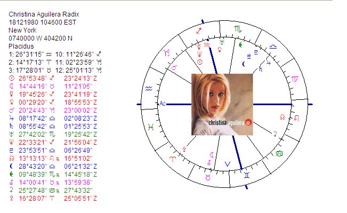Select the declination value 23°24'13" Z
Screen dimensions: 347x213
coord(80,78)
